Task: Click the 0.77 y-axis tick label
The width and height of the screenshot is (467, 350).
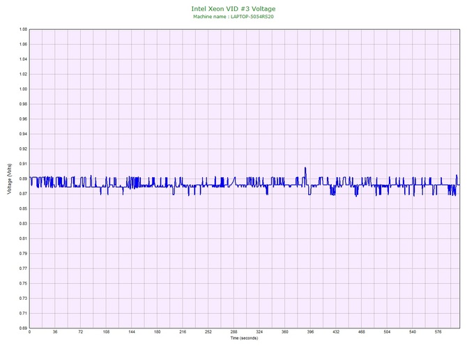Action: 23,268
